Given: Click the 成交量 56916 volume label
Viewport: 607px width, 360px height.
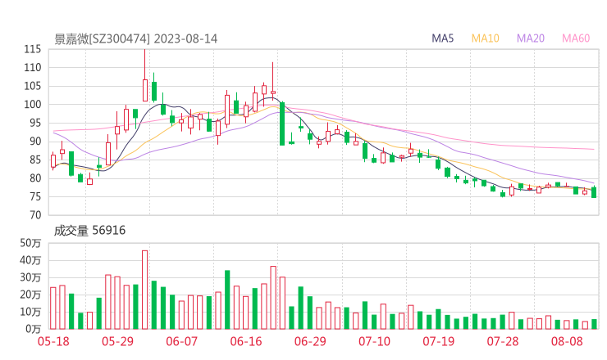Looking at the screenshot, I should pos(89,231).
